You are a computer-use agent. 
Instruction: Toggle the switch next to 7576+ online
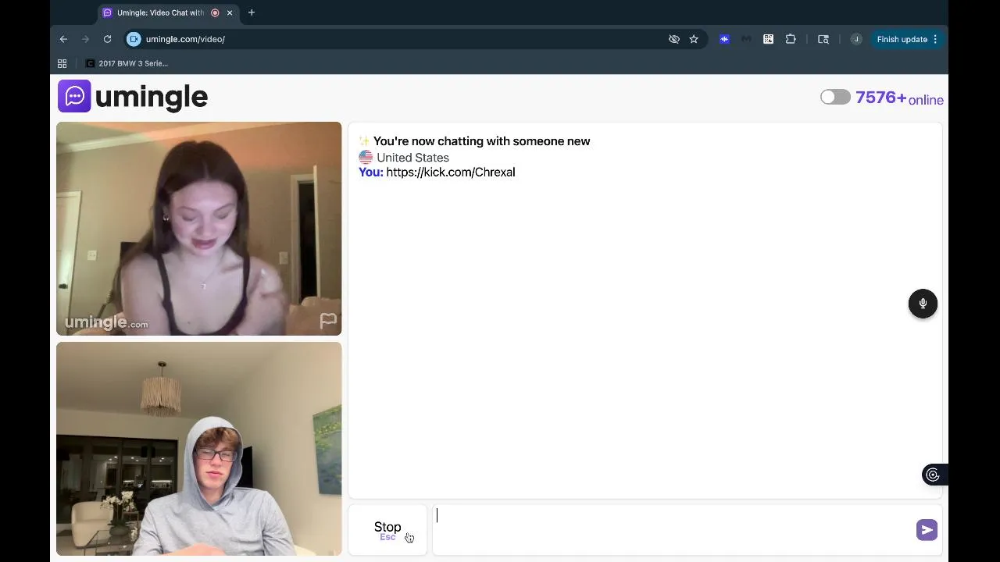pos(835,97)
